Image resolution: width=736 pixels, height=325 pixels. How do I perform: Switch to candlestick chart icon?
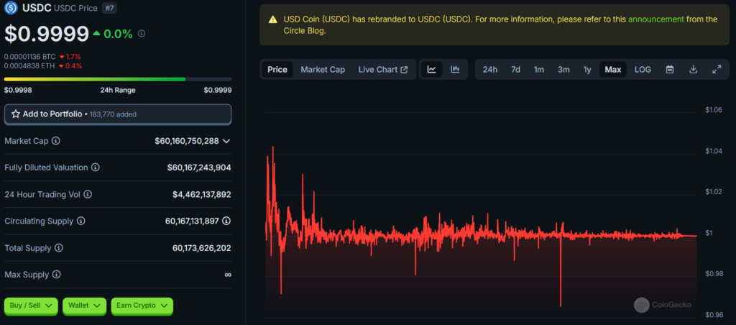click(x=455, y=70)
